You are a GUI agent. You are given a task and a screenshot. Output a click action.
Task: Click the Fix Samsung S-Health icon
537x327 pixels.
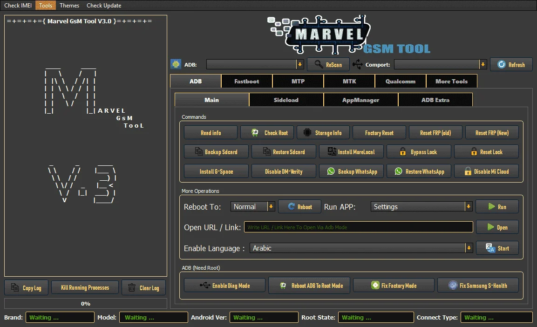coord(453,285)
